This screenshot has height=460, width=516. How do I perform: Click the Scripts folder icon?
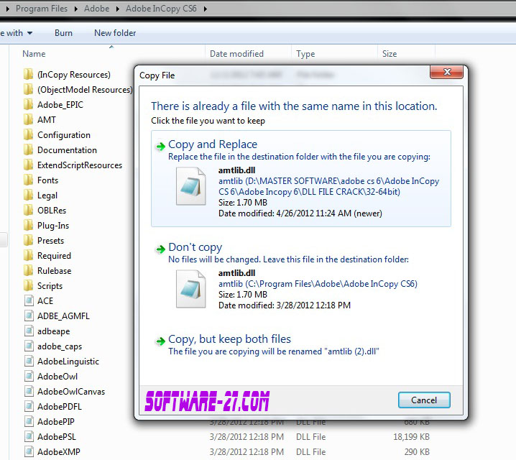pyautogui.click(x=28, y=286)
